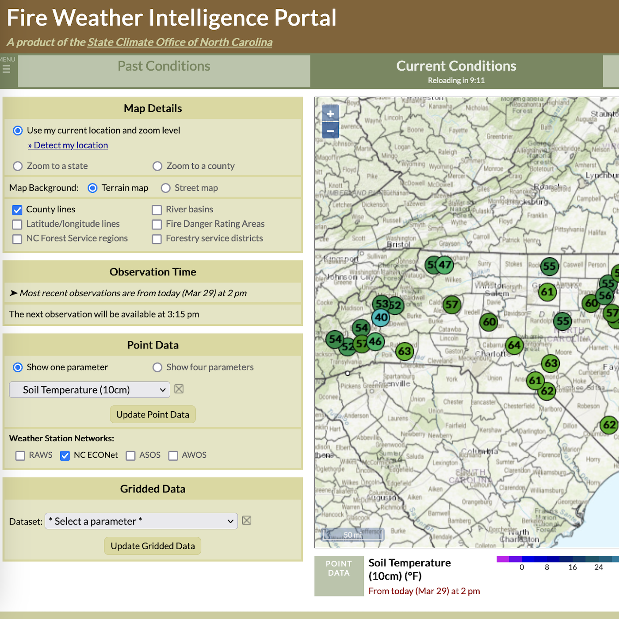Click the map zoom-out button

[x=330, y=131]
